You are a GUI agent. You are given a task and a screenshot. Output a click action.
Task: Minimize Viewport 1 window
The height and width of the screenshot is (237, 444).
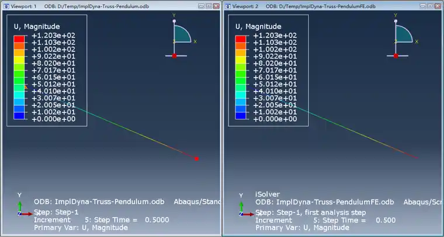(x=202, y=6)
